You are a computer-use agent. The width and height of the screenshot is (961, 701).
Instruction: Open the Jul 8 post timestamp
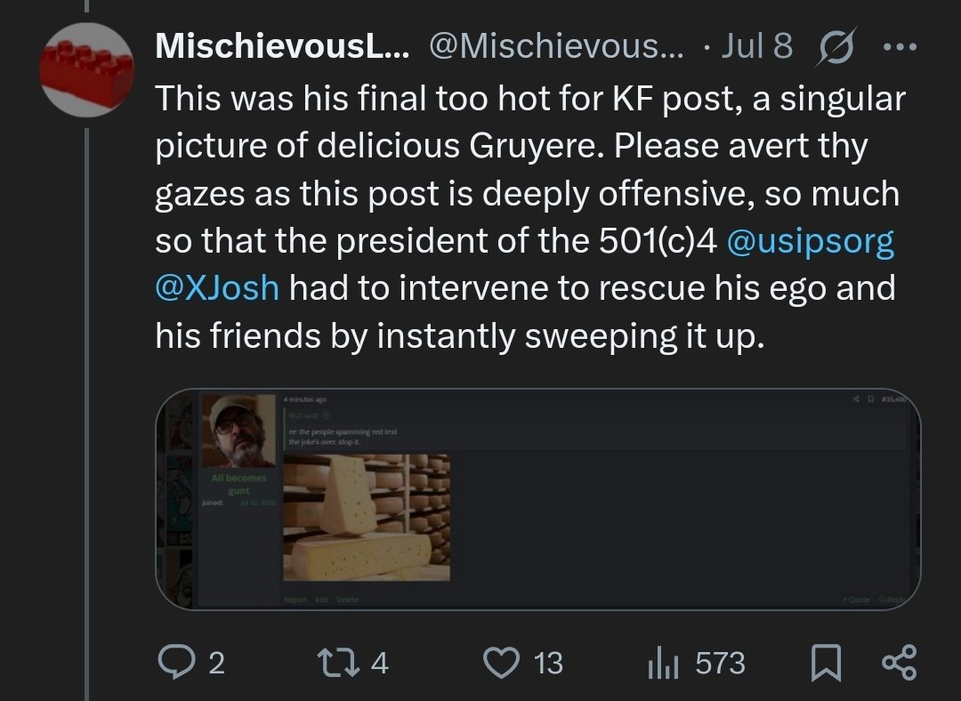pos(756,47)
